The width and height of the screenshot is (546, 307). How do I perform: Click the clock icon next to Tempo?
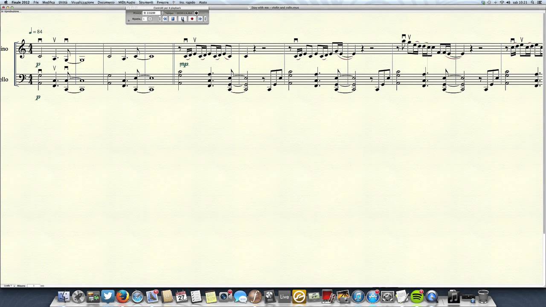coord(196,13)
